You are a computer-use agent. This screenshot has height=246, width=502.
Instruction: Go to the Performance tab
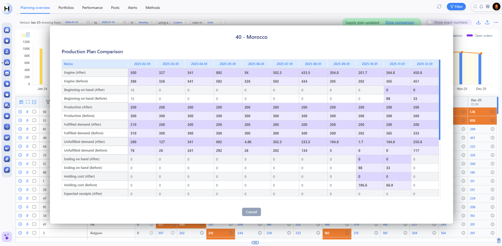click(x=92, y=8)
